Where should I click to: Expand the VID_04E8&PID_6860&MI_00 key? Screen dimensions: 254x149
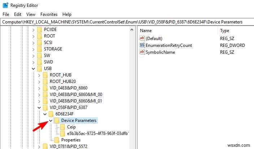click(x=39, y=95)
